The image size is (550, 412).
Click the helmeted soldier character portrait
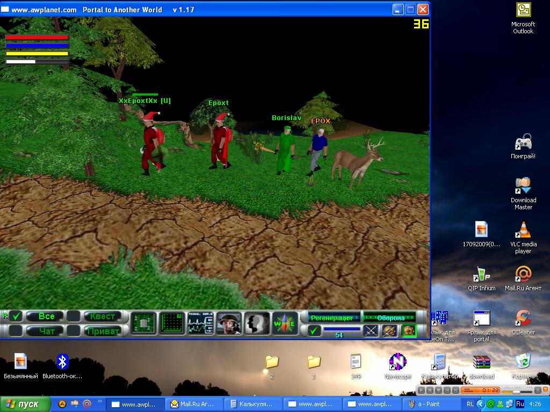[229, 323]
